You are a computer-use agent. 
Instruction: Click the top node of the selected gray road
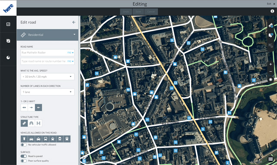(x=220, y=42)
